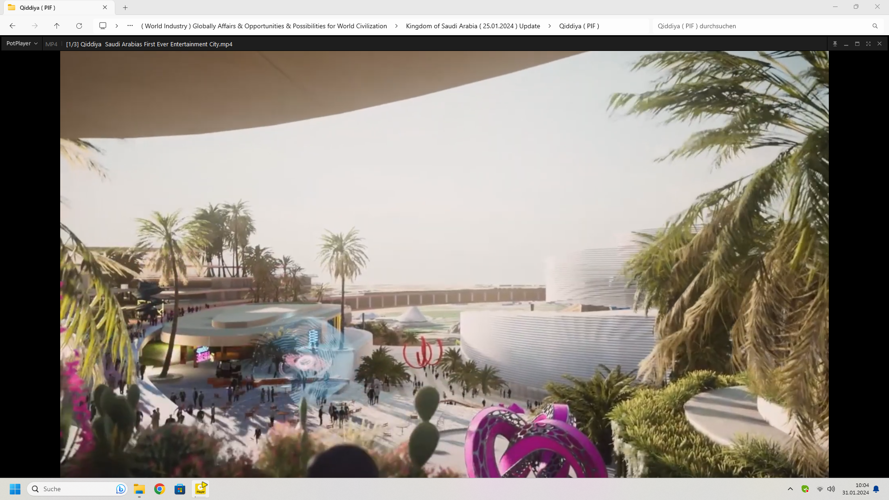
Task: Expand chevron after Kingdom of Saudi Arabia
Action: 550,26
